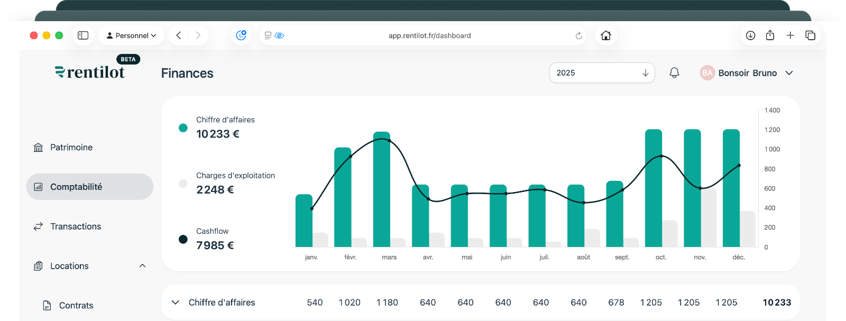The height and width of the screenshot is (321, 846).
Task: Open a new tab with the plus icon
Action: [790, 35]
